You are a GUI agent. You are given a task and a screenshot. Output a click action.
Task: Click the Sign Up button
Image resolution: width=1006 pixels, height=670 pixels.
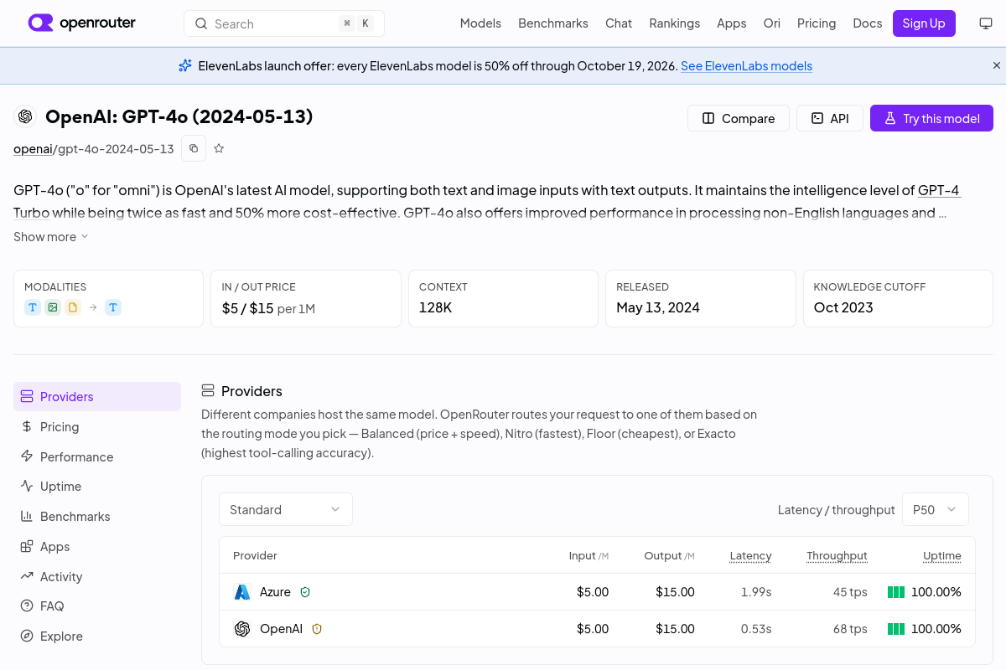[x=924, y=23]
